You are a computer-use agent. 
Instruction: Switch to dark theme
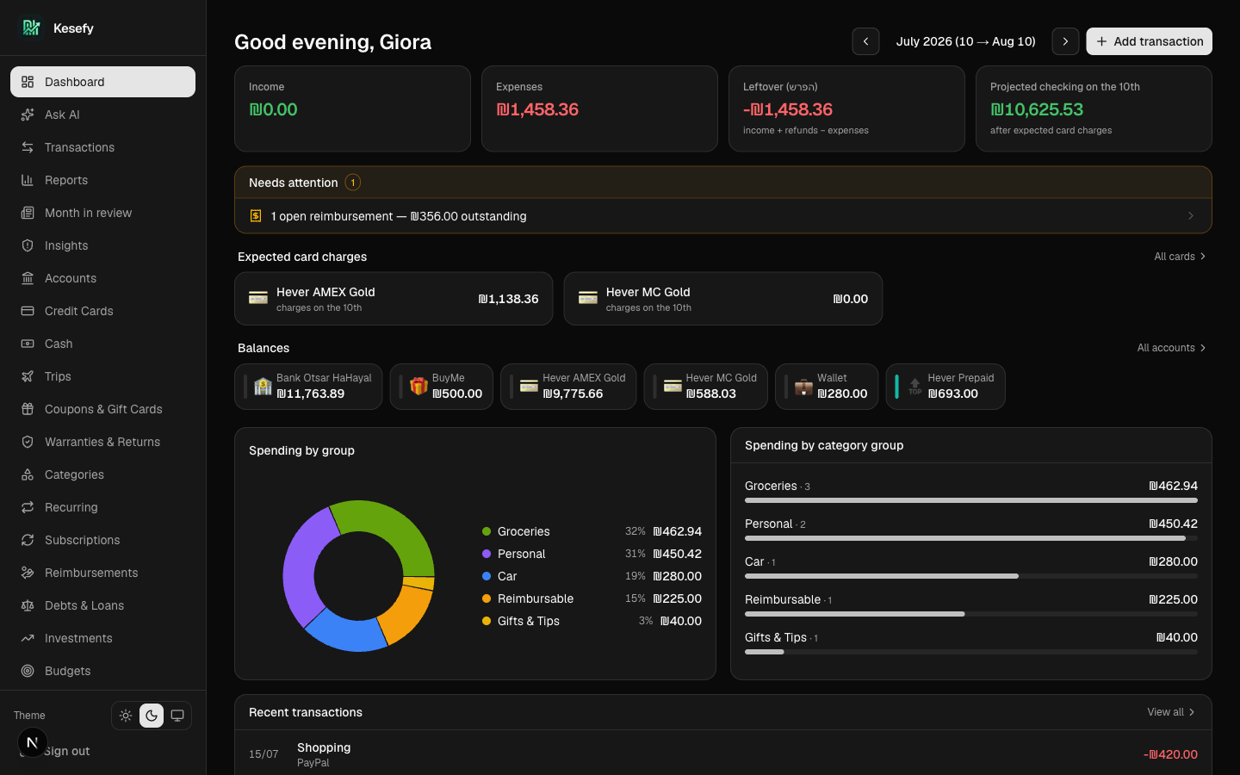click(152, 716)
